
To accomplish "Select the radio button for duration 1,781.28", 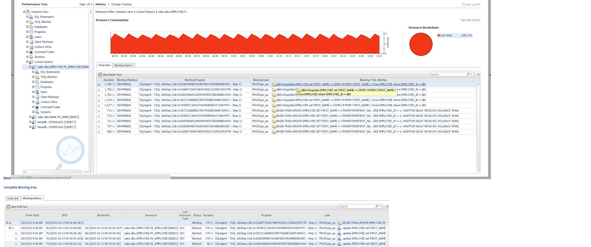I will pyautogui.click(x=99, y=95).
